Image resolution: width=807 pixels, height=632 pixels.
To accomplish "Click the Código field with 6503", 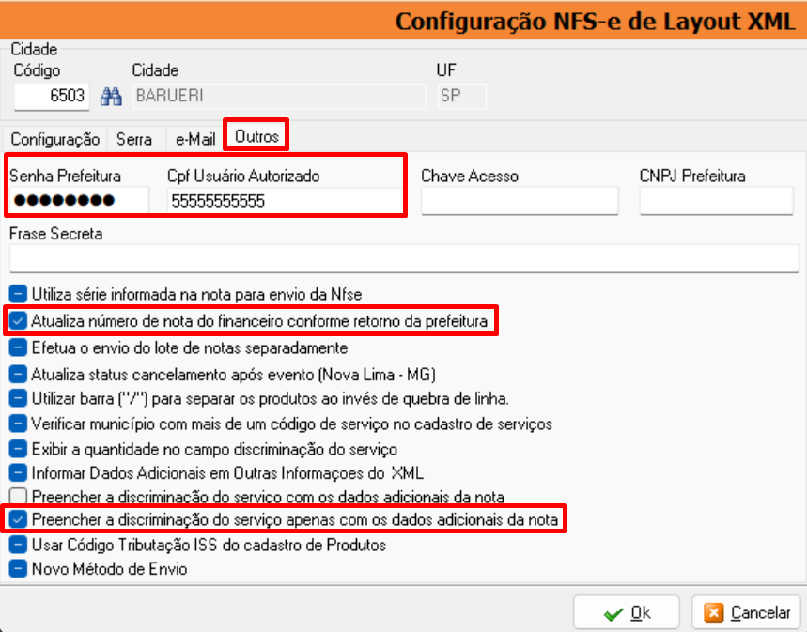I will (52, 96).
